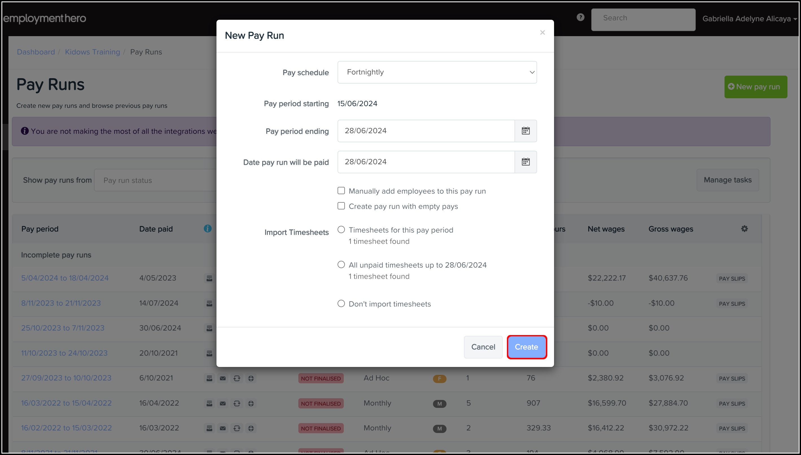Click refresh arrows icon in 16/03/2022 pay run row
801x455 pixels.
237,403
